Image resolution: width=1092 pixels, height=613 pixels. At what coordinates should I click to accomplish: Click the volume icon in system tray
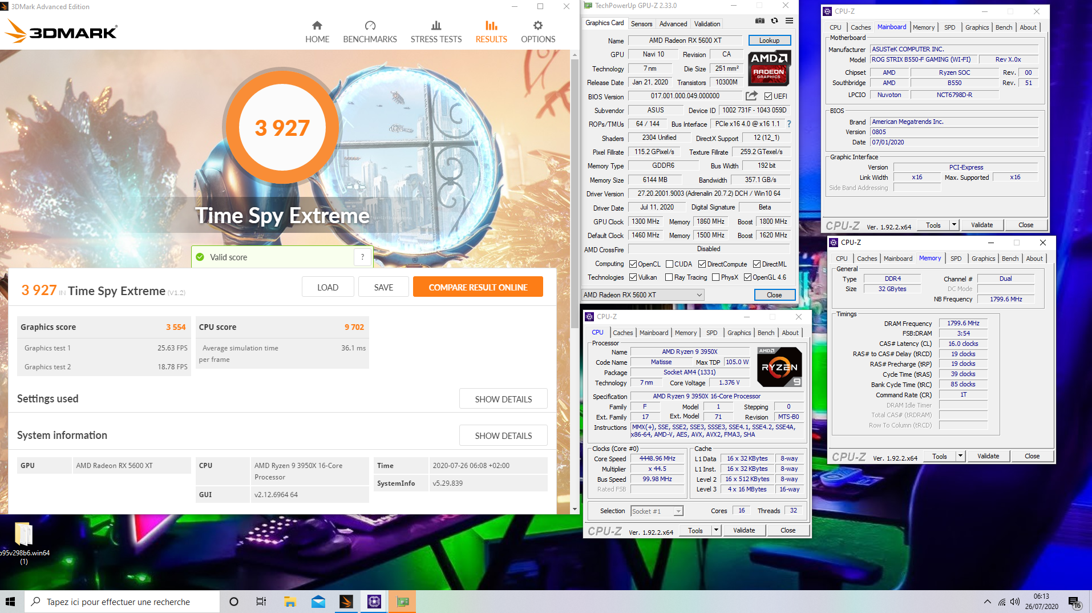1015,602
